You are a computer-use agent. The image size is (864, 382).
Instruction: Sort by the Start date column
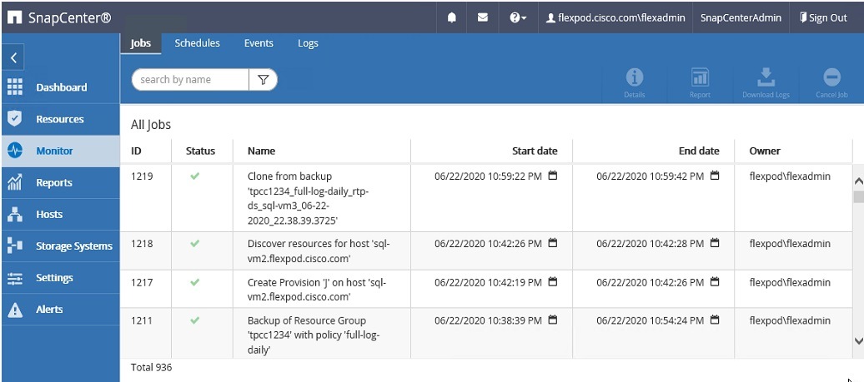tap(535, 151)
